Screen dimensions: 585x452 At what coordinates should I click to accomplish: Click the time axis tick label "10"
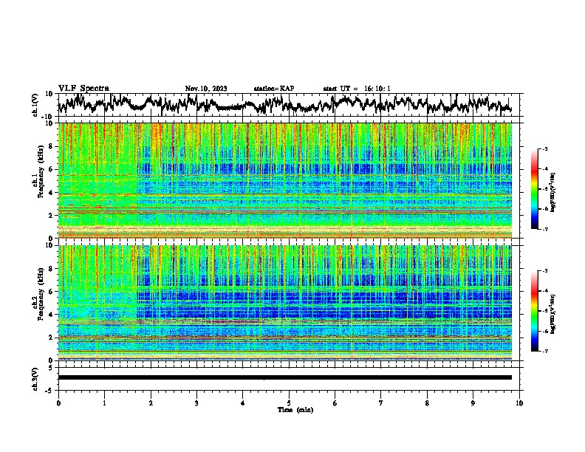pyautogui.click(x=519, y=403)
